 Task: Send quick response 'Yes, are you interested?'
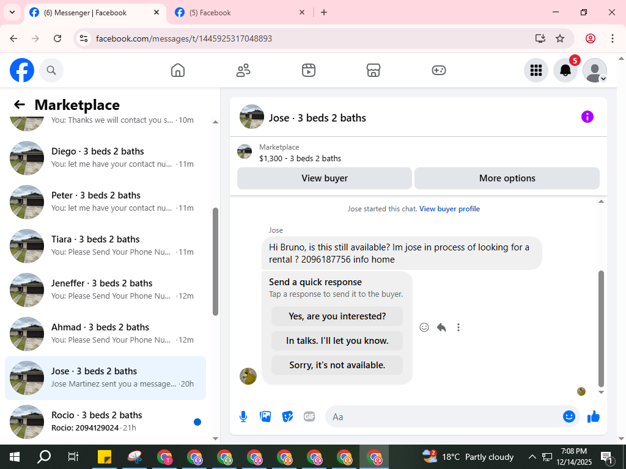pyautogui.click(x=337, y=316)
